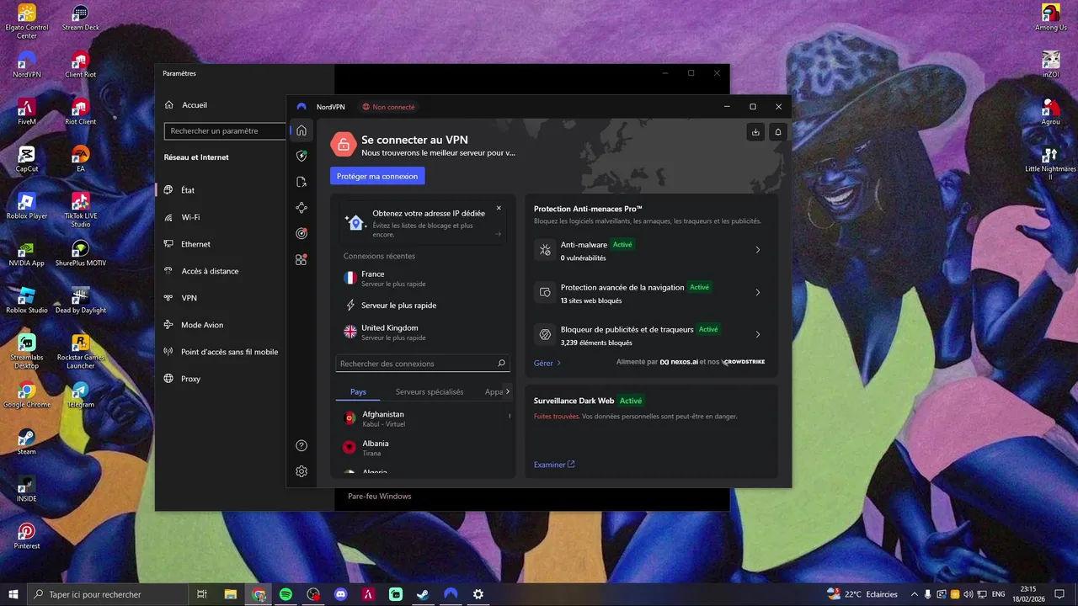Dismiss the dedicated IP address banner
Screen dimensions: 1078x606
499,208
